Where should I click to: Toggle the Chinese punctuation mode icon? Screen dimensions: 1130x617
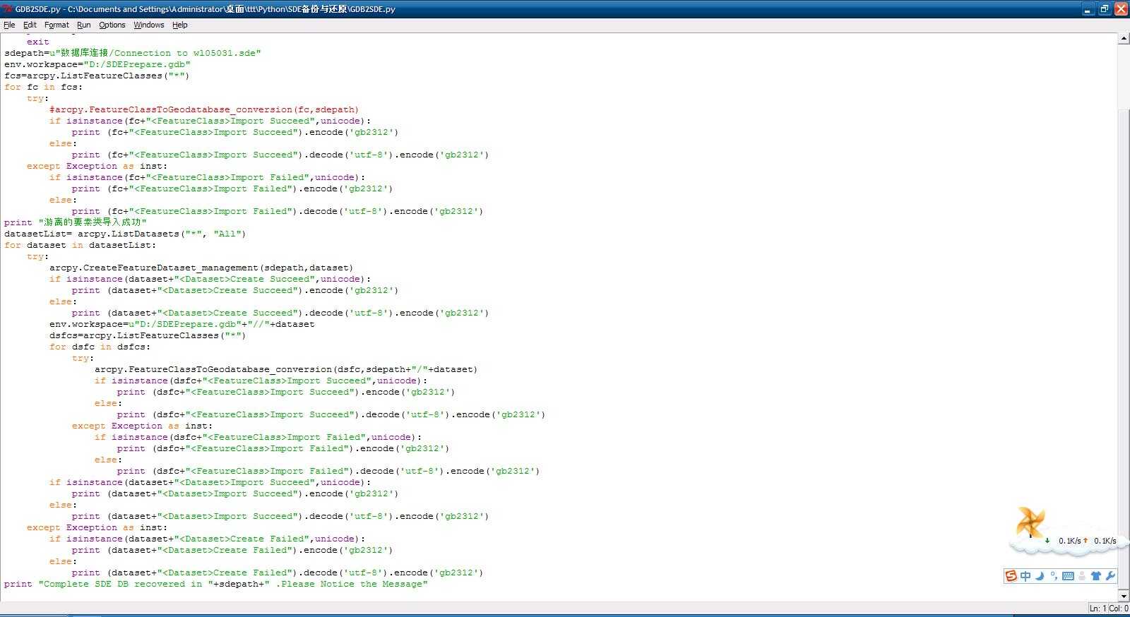coord(1053,576)
